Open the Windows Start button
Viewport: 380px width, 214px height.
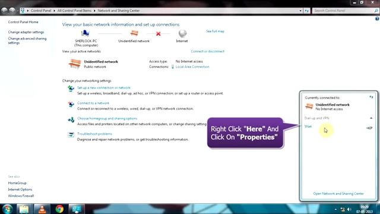8,209
